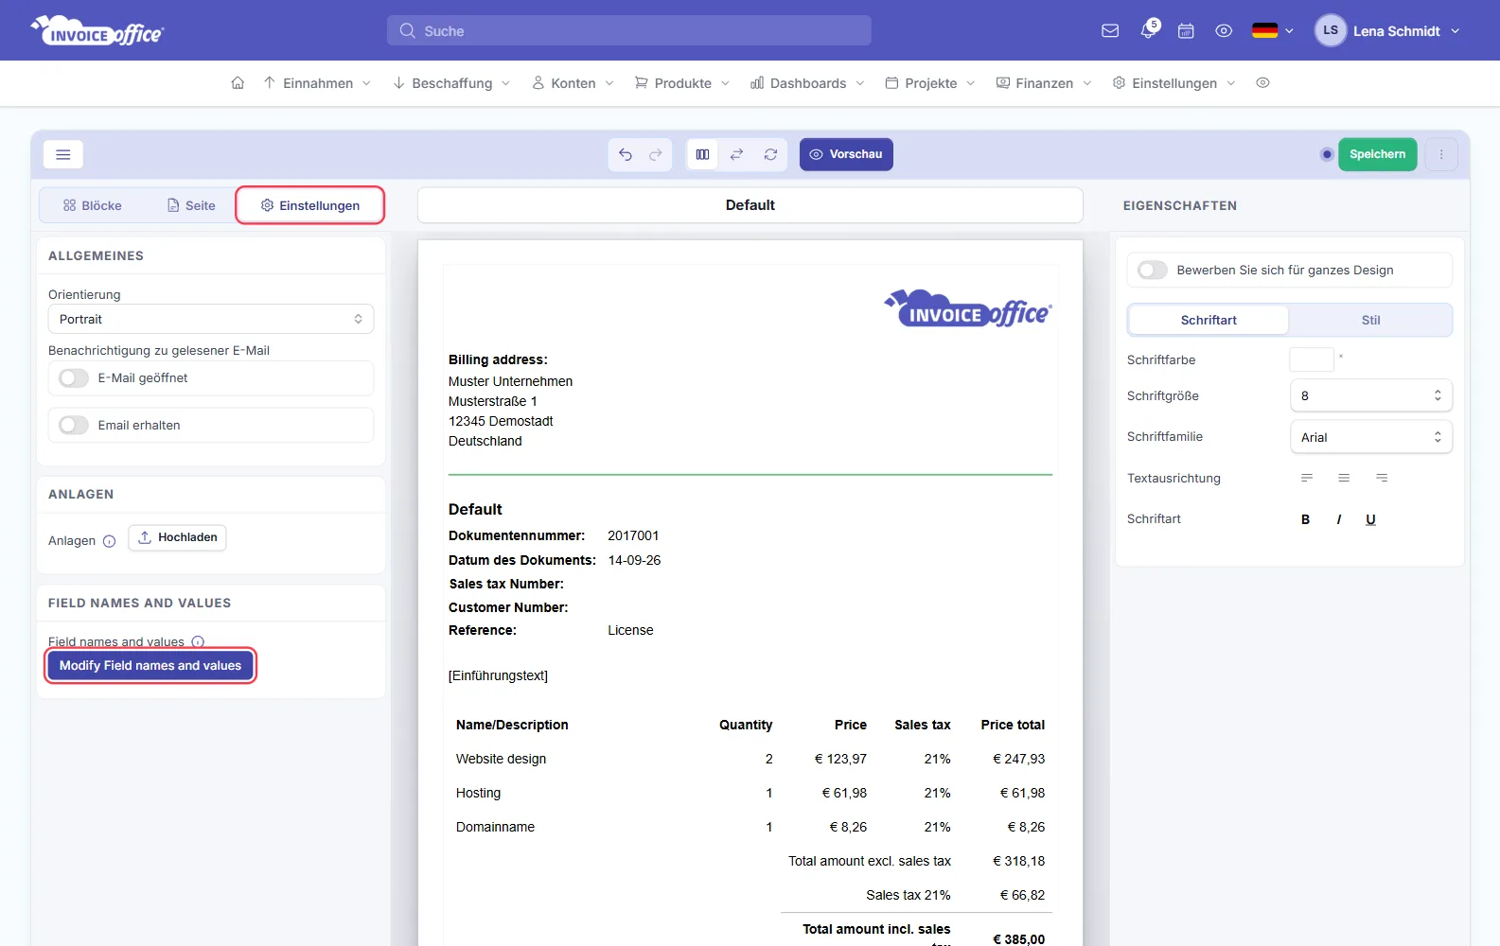Open Schriftgröße selector showing 8
Image resolution: width=1500 pixels, height=946 pixels.
click(1371, 395)
